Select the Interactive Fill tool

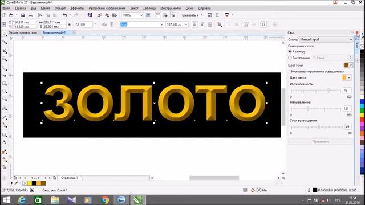click(5, 159)
